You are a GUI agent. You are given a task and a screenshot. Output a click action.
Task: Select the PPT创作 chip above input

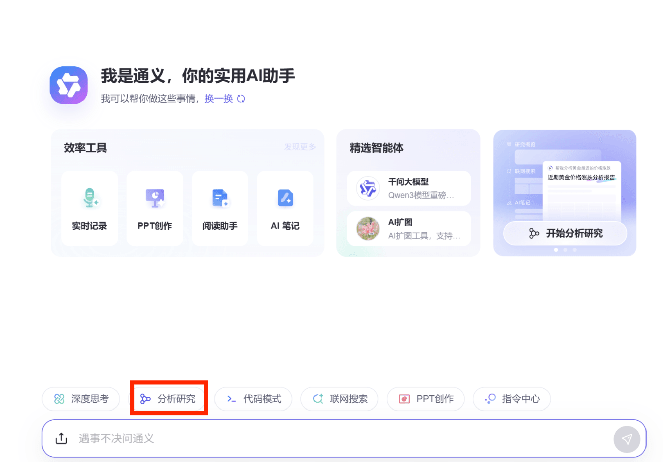click(x=426, y=399)
